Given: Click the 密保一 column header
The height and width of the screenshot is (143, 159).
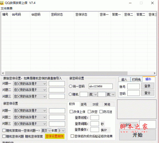Looking at the screenshot, I should 104,15.
